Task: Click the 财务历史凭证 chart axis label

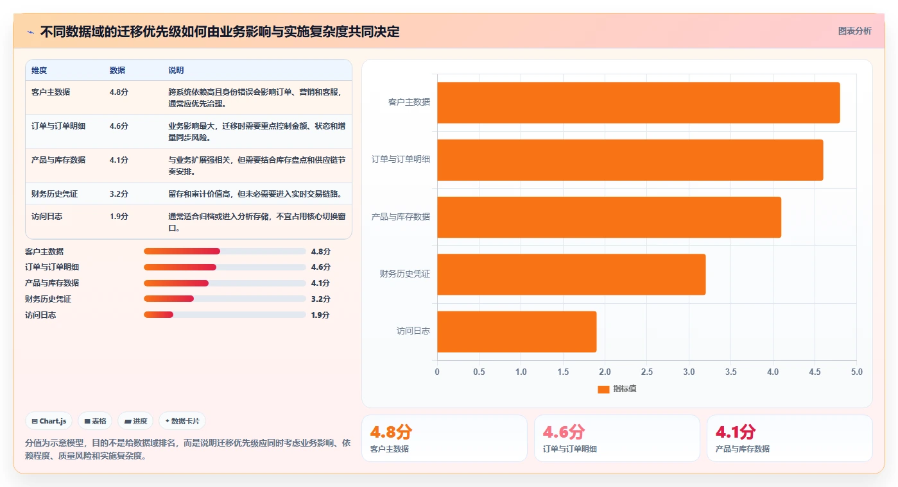Action: 405,274
